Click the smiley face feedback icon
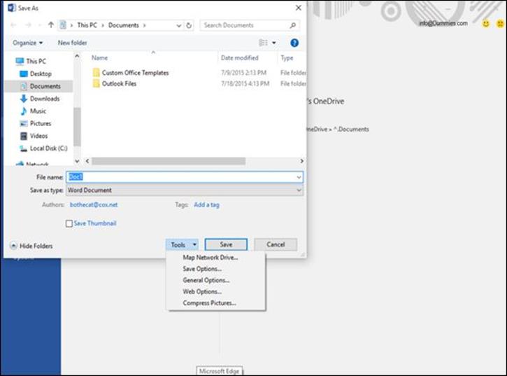Image resolution: width=507 pixels, height=376 pixels. pyautogui.click(x=485, y=23)
